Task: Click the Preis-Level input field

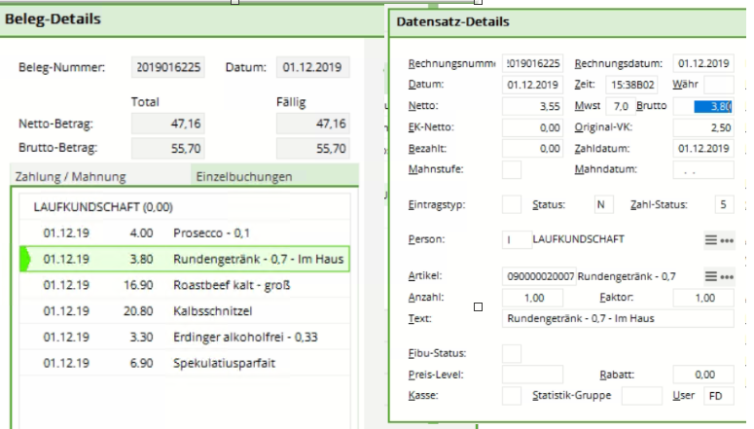Action: tap(532, 375)
